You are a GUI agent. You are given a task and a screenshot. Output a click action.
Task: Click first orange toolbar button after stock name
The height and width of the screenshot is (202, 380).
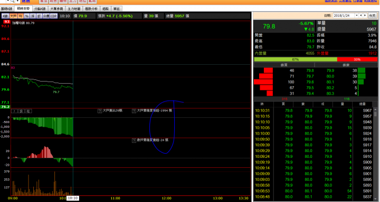pyautogui.click(x=43, y=2)
